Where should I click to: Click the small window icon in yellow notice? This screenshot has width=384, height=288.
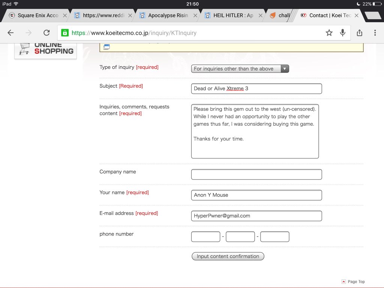pos(106,47)
